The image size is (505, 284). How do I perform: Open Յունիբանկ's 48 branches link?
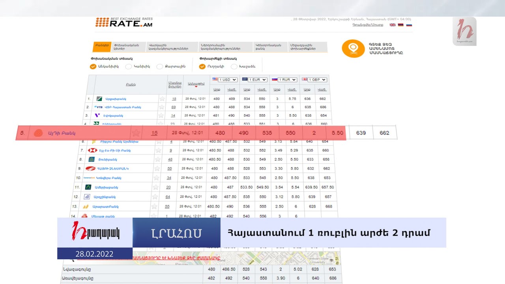(170, 159)
